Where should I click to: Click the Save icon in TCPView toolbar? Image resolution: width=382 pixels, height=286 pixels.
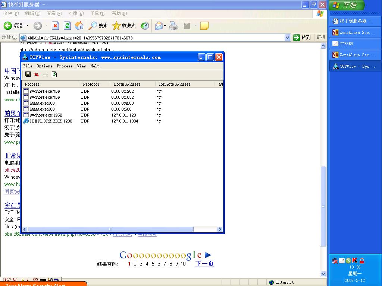[x=28, y=74]
